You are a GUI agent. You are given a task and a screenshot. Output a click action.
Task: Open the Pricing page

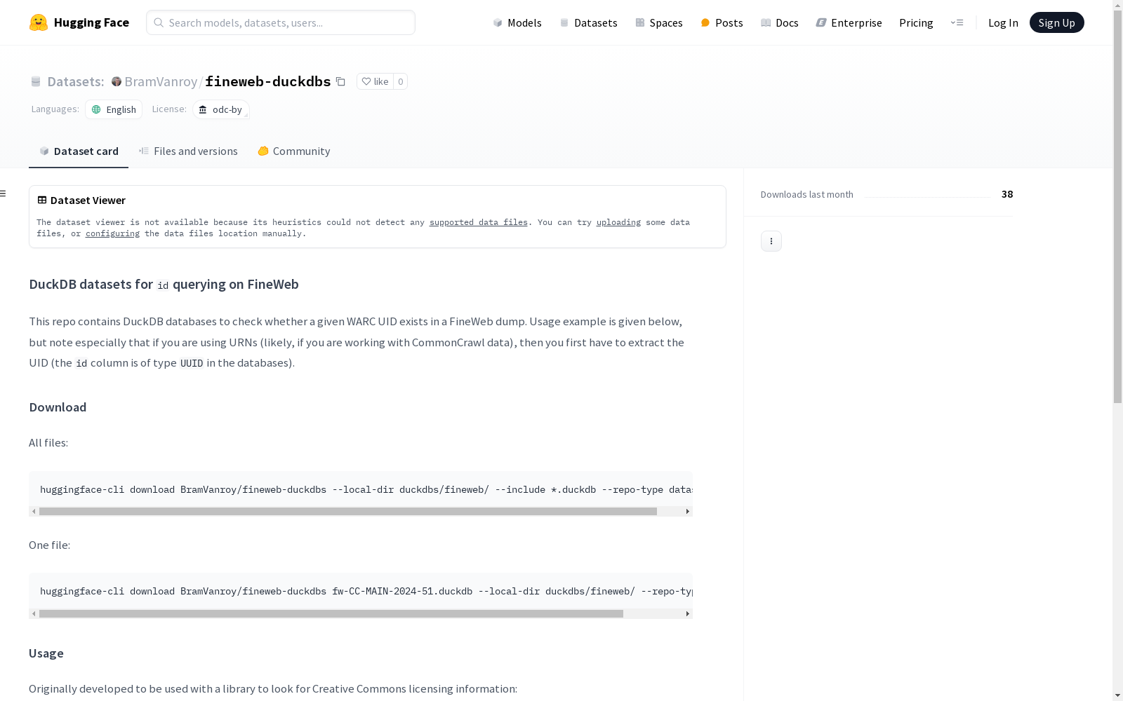click(x=916, y=22)
